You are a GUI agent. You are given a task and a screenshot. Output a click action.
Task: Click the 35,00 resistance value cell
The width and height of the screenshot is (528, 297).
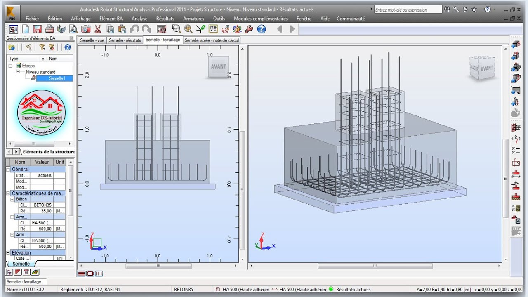pyautogui.click(x=42, y=211)
